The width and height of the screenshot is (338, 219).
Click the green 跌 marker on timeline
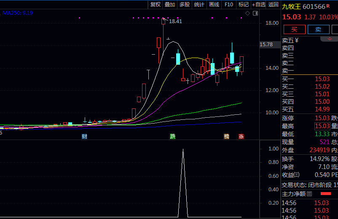[172, 136]
